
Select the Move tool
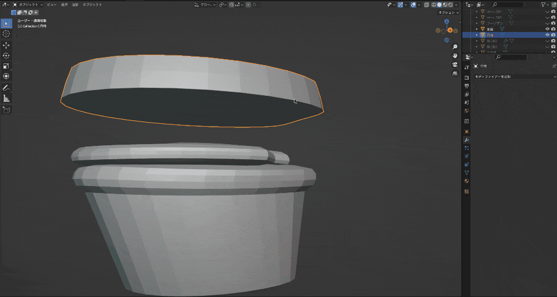6,45
